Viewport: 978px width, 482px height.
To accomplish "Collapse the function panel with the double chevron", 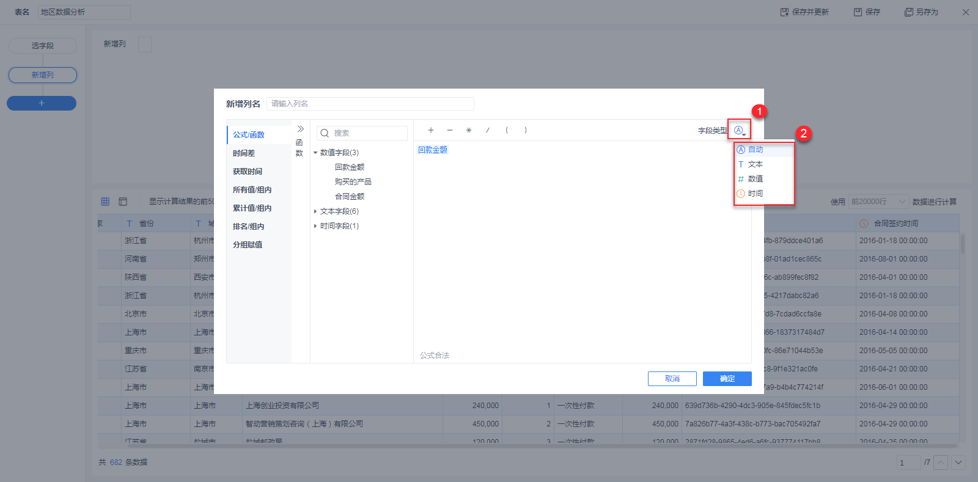I will point(300,129).
